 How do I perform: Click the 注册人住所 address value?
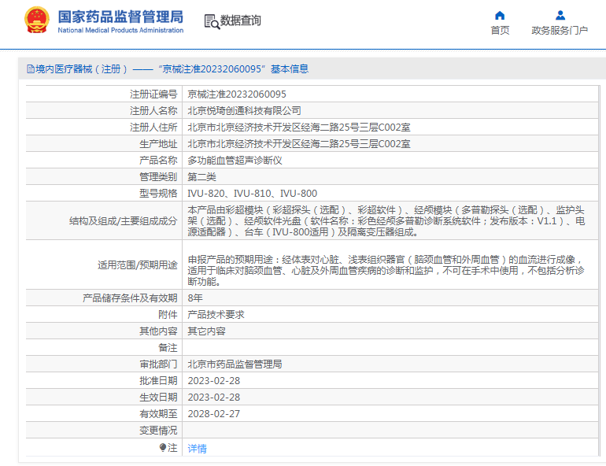click(299, 127)
